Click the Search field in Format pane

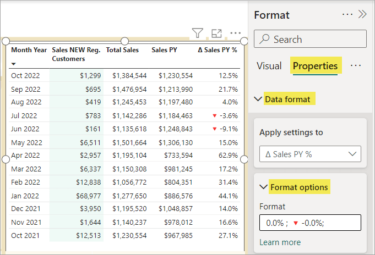[x=310, y=38]
